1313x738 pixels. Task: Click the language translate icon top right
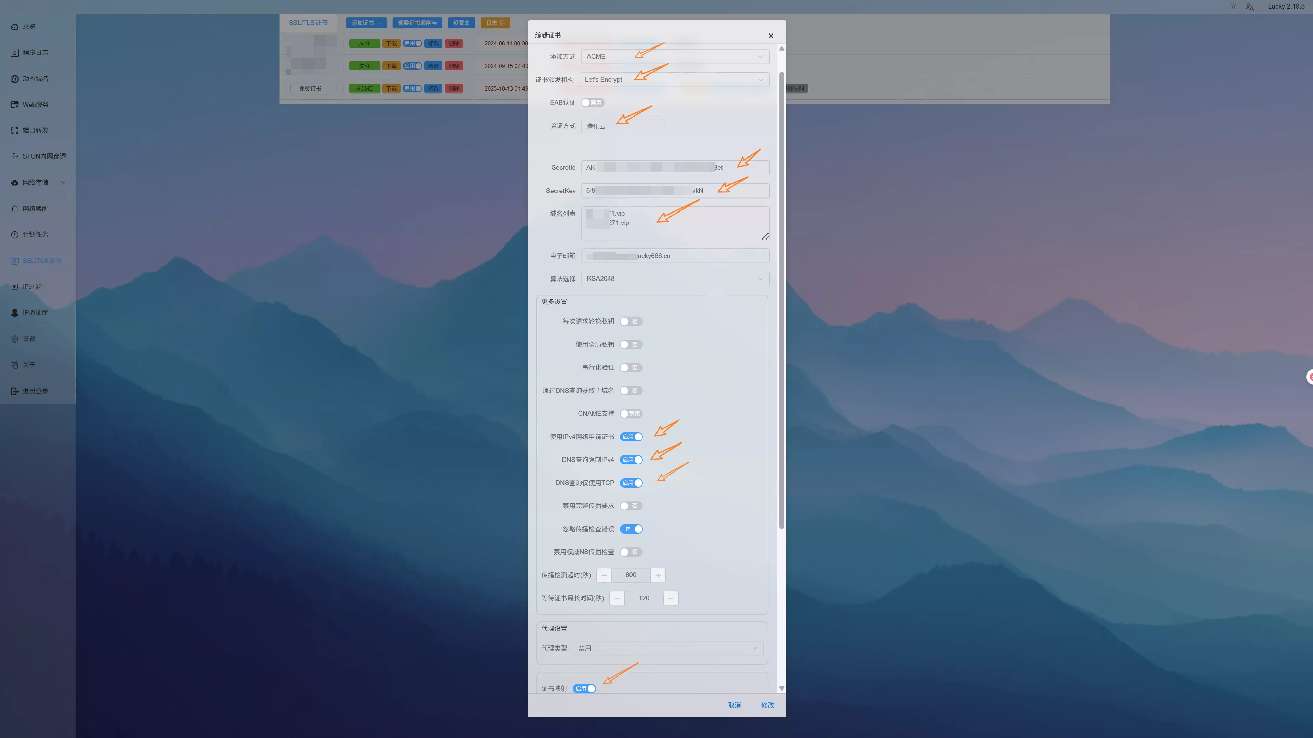[1249, 6]
